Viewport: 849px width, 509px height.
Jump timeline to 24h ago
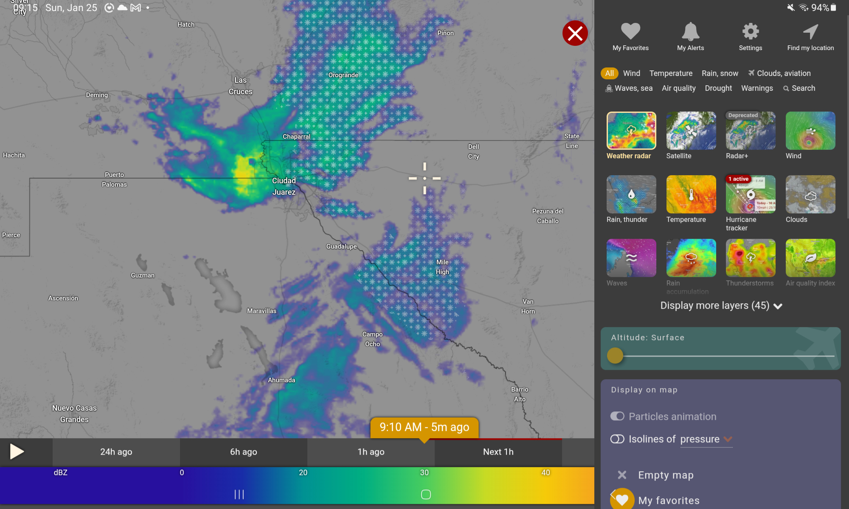click(116, 452)
